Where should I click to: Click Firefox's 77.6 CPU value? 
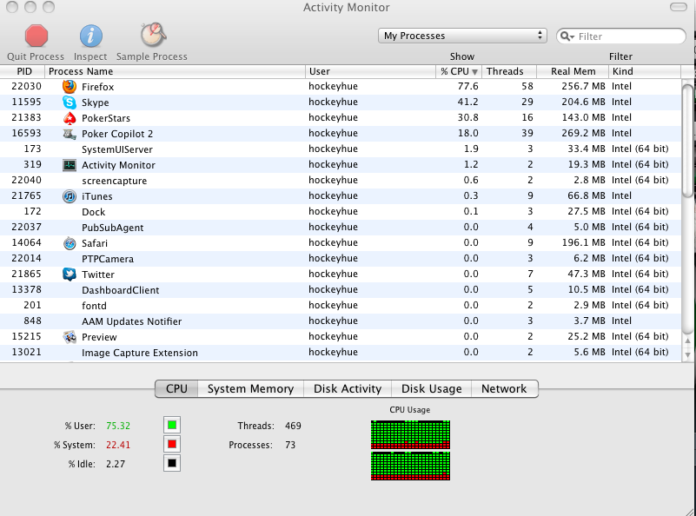(467, 86)
